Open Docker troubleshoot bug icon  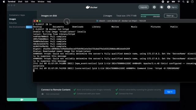(x=162, y=7)
